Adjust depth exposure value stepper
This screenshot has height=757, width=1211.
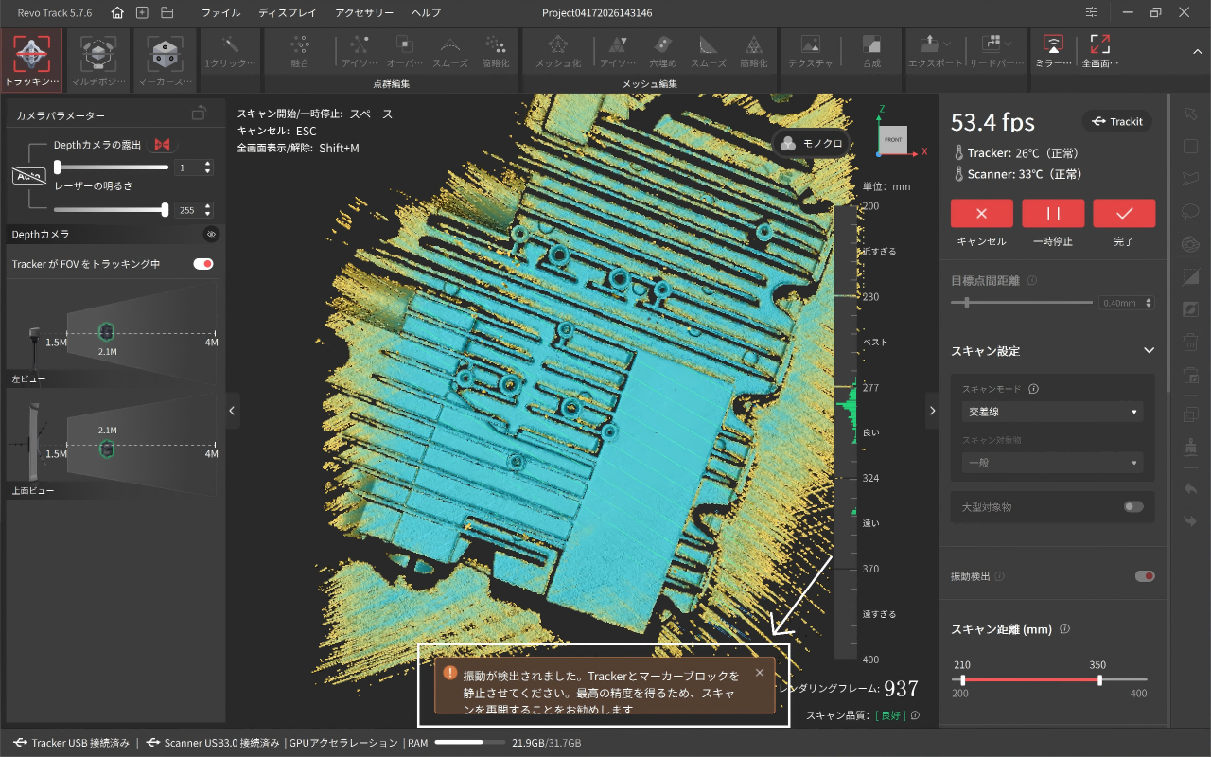208,167
